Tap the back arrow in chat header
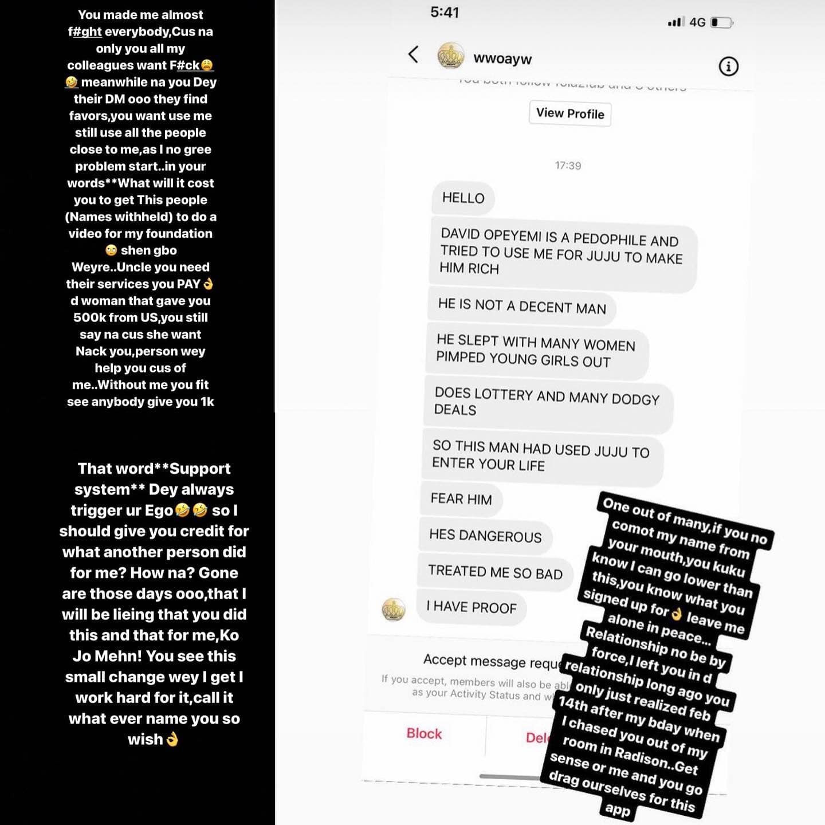 pos(413,54)
